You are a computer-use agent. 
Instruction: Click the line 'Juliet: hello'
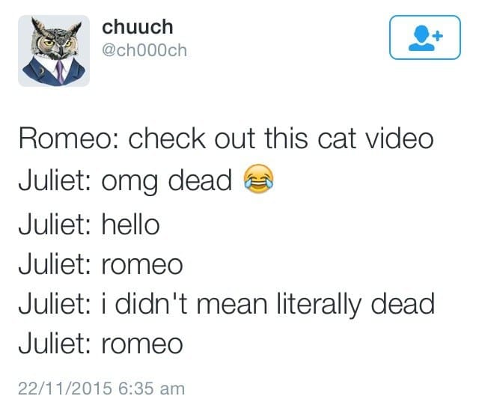89,225
